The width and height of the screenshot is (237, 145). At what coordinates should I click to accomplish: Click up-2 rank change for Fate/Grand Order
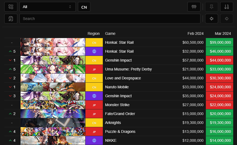[12, 114]
